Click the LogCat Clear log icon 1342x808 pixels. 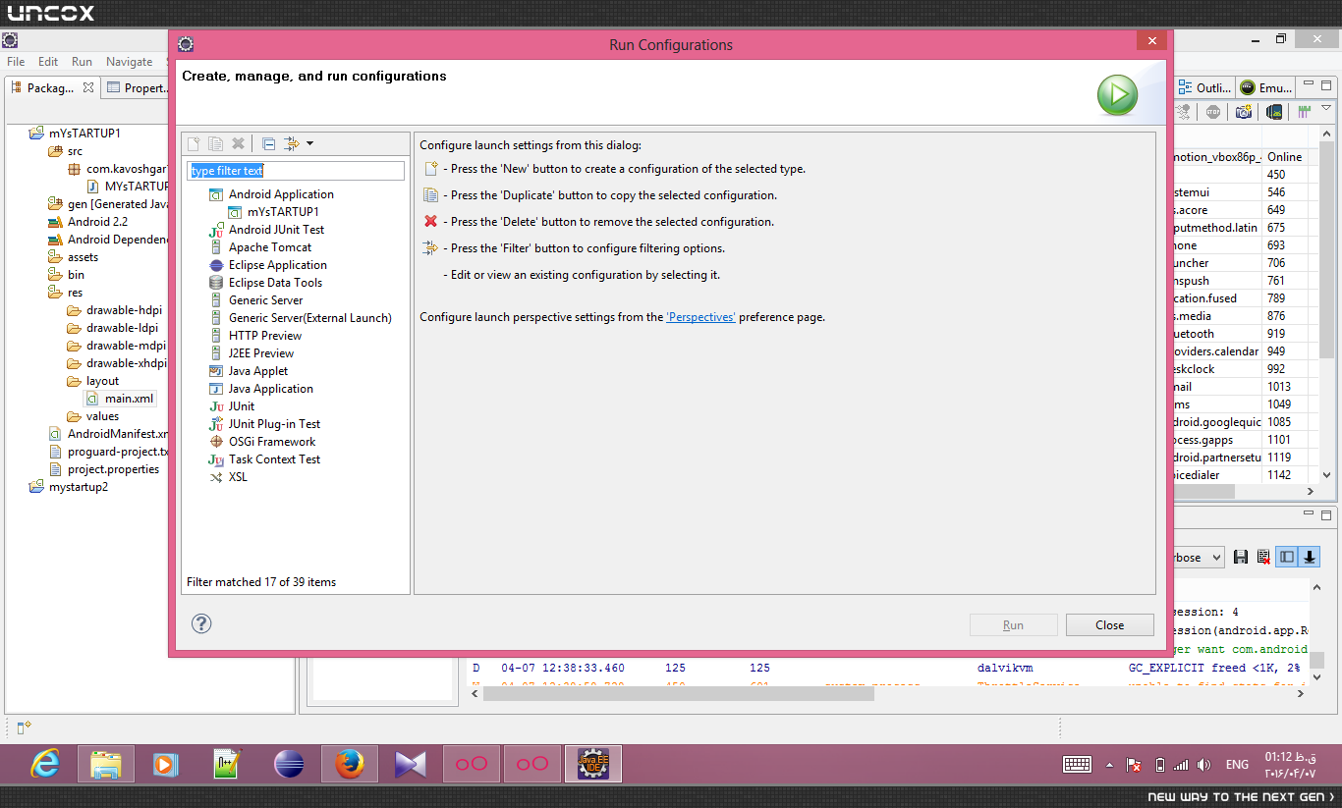coord(1263,558)
